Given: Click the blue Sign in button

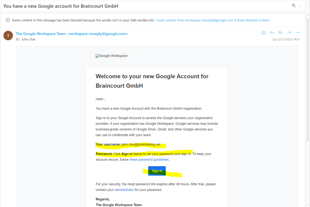Looking at the screenshot, I should (x=157, y=171).
